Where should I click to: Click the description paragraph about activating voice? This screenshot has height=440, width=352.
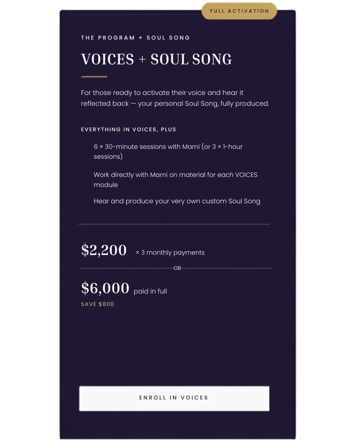tap(175, 98)
